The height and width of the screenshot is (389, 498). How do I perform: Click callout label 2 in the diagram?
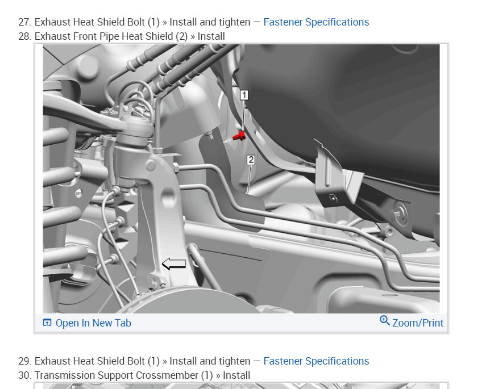(x=251, y=160)
